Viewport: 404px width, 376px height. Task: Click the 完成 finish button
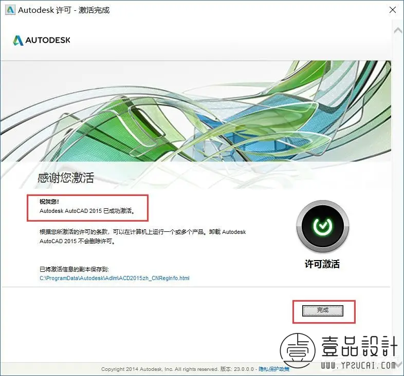coord(323,311)
